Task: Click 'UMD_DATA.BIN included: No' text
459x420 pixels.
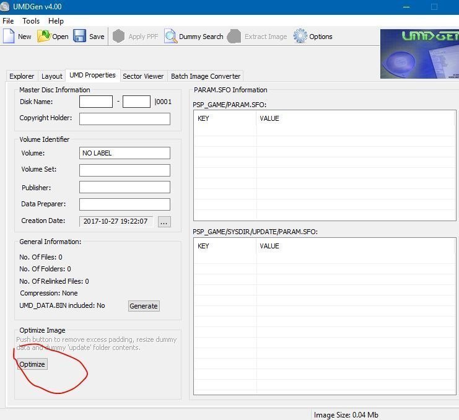Action: point(62,305)
